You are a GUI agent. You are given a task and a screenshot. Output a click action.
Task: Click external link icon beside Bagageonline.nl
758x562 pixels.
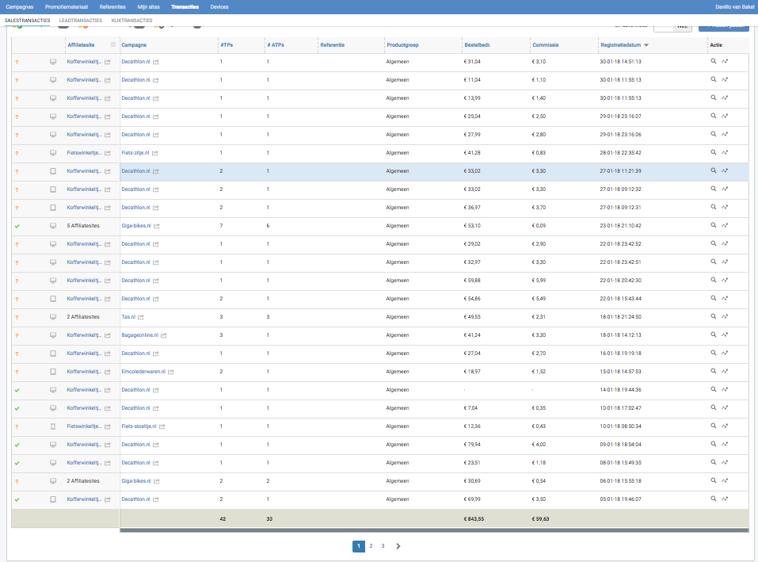pos(164,335)
